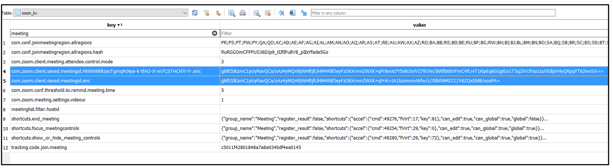
Task: Select shortcuts.focus_meetingcontrols key cell
Action: [115, 128]
